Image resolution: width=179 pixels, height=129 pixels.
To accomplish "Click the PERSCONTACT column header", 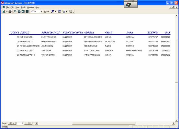I will pyautogui.click(x=50, y=33).
